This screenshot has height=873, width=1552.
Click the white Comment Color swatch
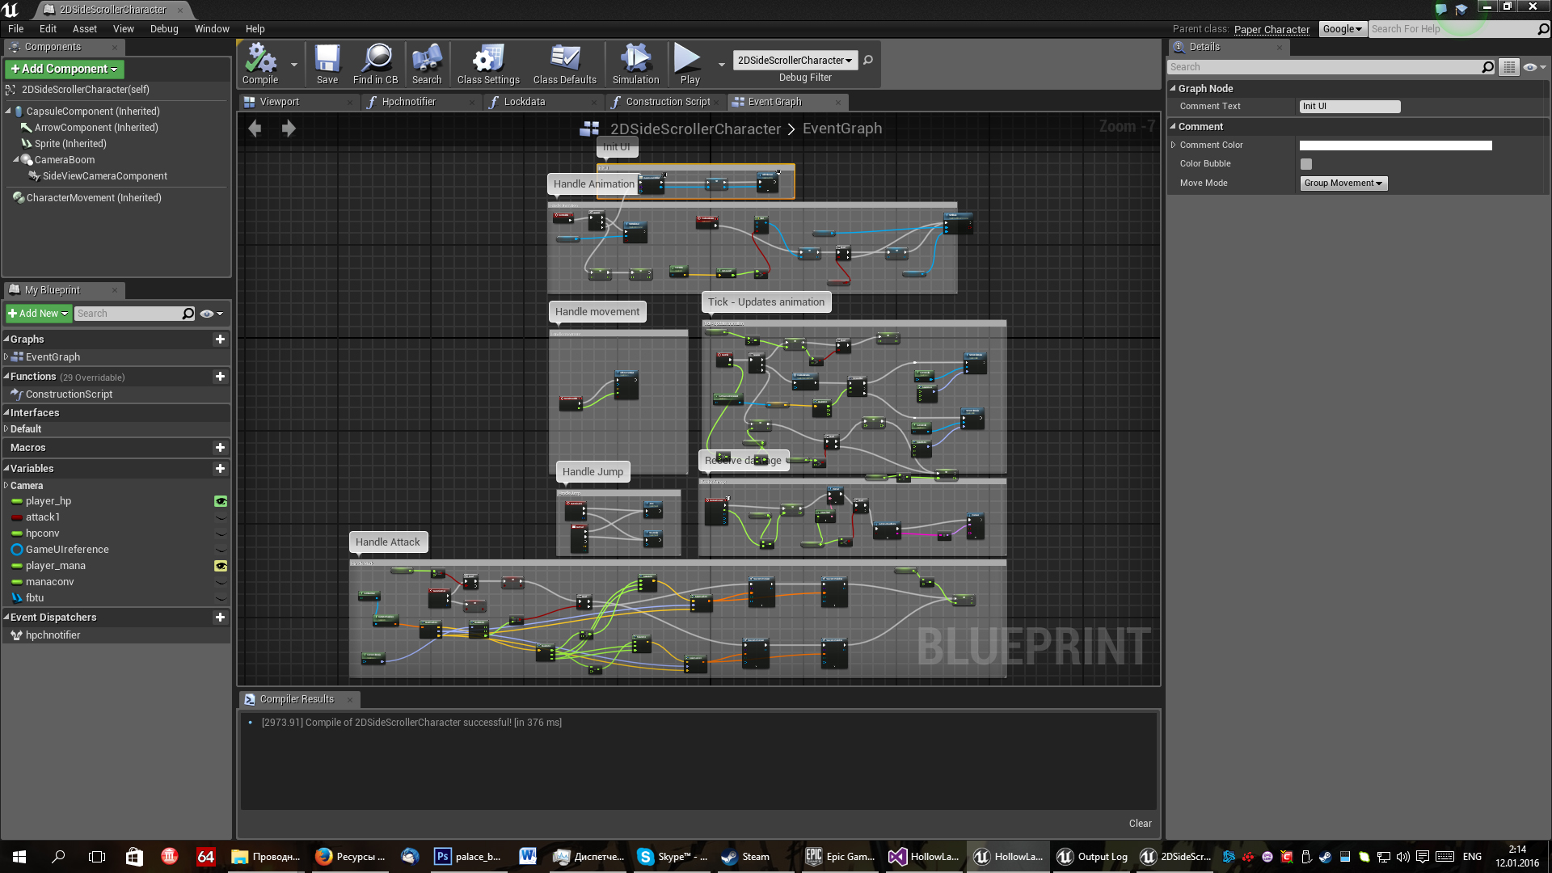(x=1395, y=145)
